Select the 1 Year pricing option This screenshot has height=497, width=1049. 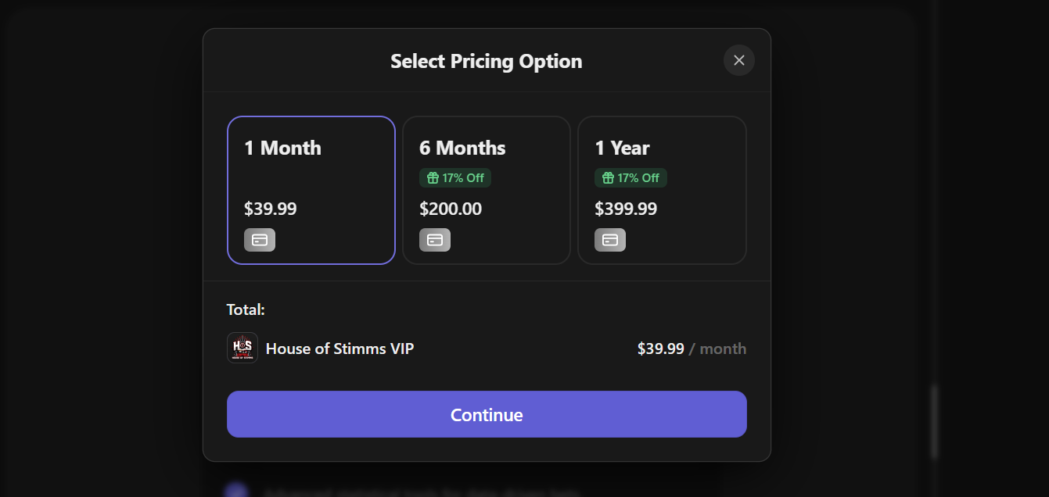pyautogui.click(x=662, y=190)
